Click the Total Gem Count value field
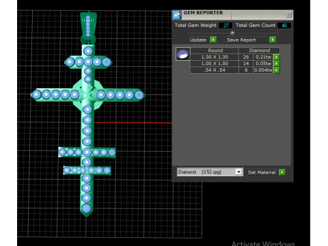 [x=284, y=25]
